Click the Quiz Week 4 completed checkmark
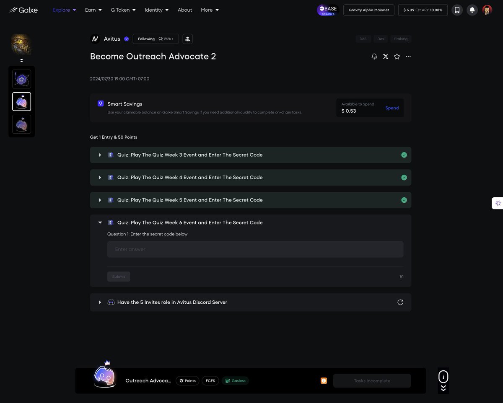The width and height of the screenshot is (503, 403). coord(404,178)
